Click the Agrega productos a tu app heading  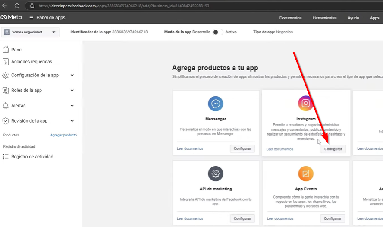tap(215, 68)
